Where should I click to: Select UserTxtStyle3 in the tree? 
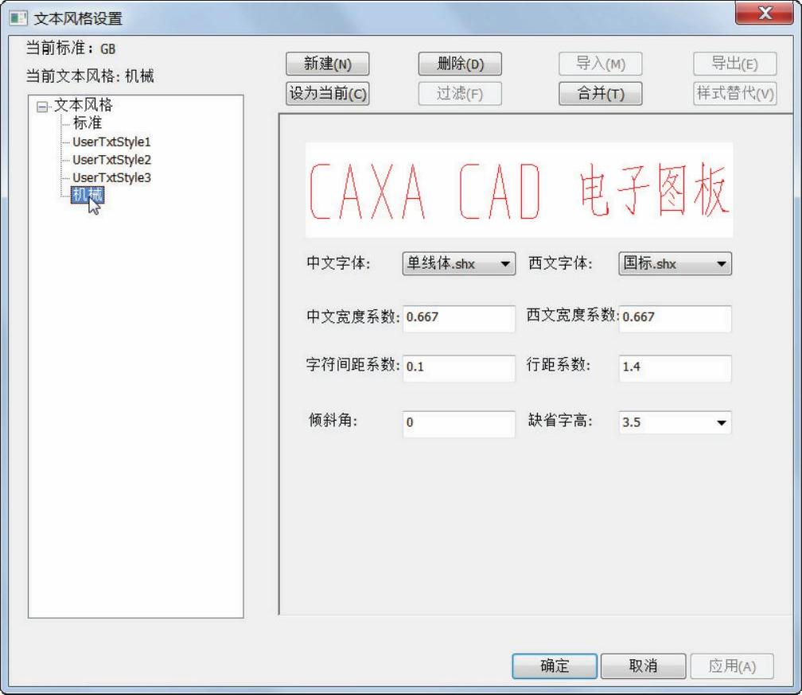(x=111, y=178)
